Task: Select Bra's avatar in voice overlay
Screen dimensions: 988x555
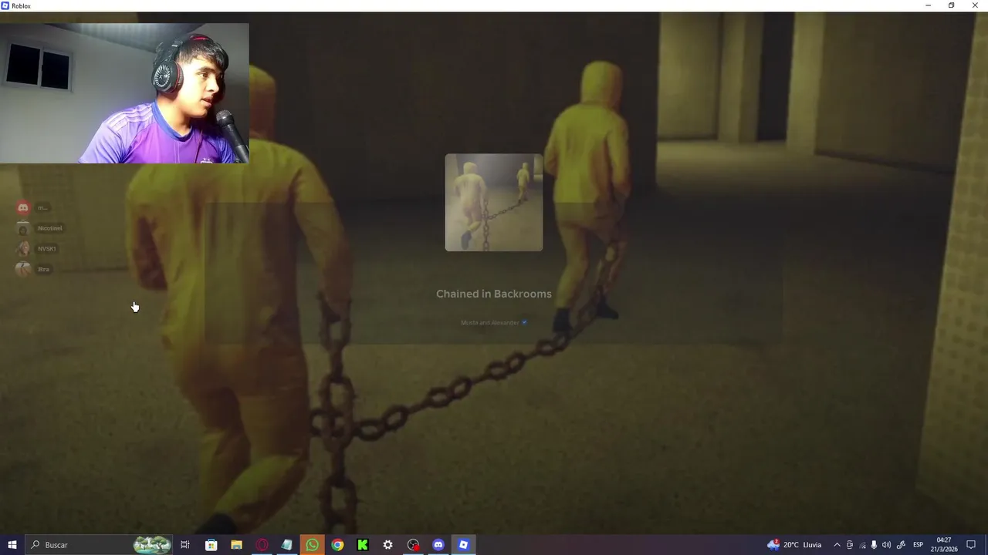Action: pyautogui.click(x=23, y=269)
